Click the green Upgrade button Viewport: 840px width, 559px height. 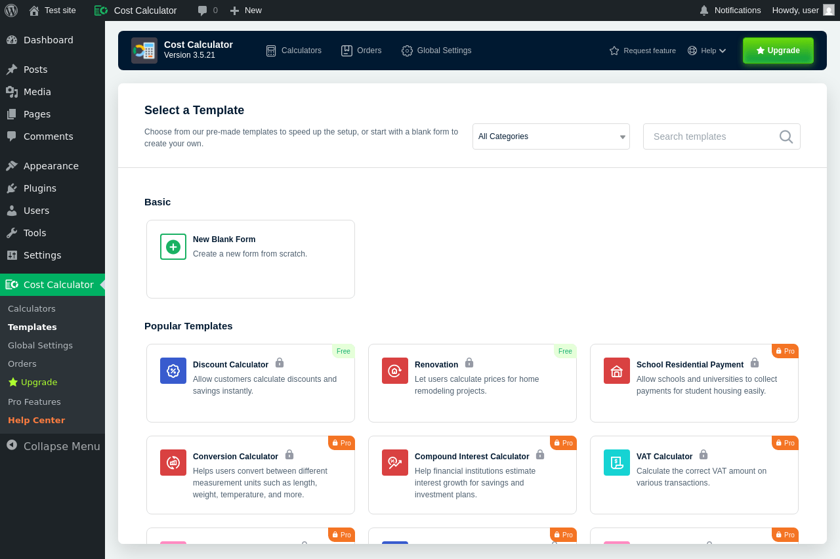[x=778, y=51]
